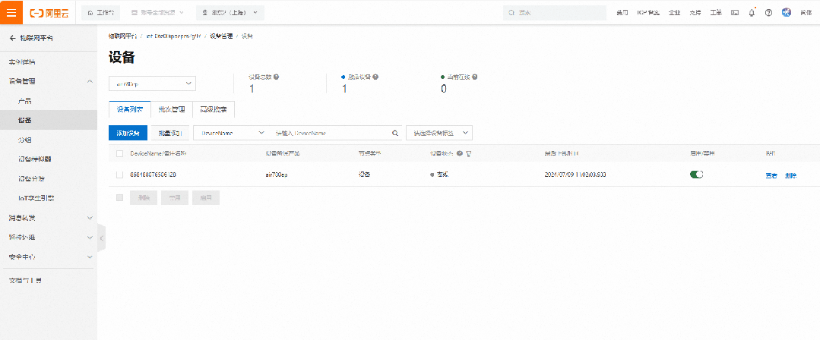This screenshot has height=340, width=820.
Task: Open 支持 in the top bar
Action: point(695,13)
